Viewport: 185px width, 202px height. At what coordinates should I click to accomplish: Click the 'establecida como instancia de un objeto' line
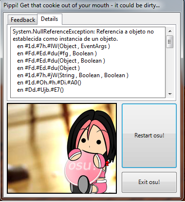click(x=65, y=39)
